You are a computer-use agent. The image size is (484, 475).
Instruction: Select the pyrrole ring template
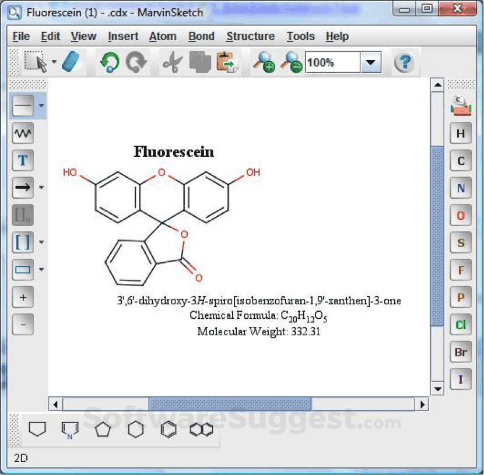pos(70,429)
